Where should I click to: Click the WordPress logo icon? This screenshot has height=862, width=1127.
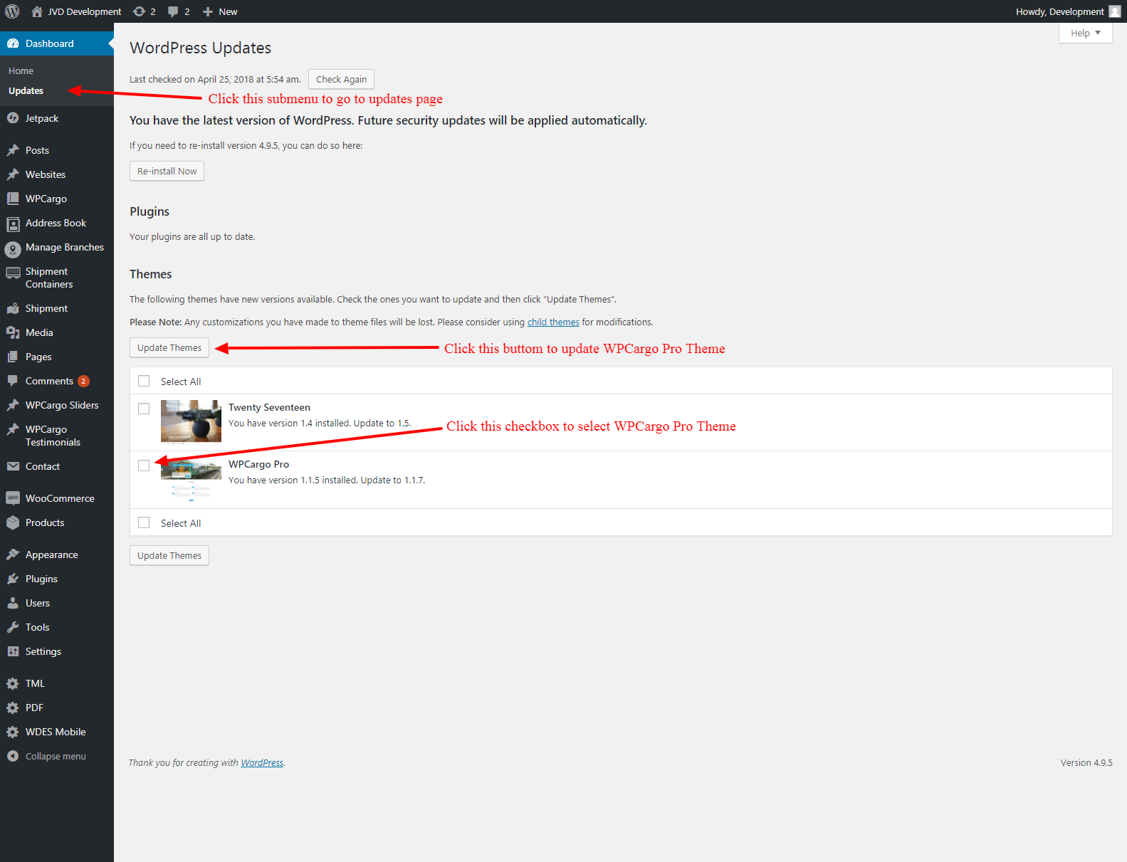(12, 11)
